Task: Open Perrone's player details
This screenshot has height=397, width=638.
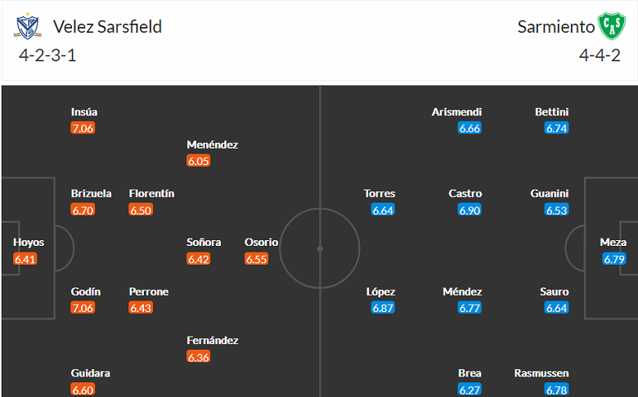Action: pos(149,292)
